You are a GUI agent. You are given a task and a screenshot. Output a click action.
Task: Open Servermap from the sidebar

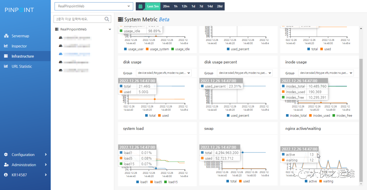(20, 36)
